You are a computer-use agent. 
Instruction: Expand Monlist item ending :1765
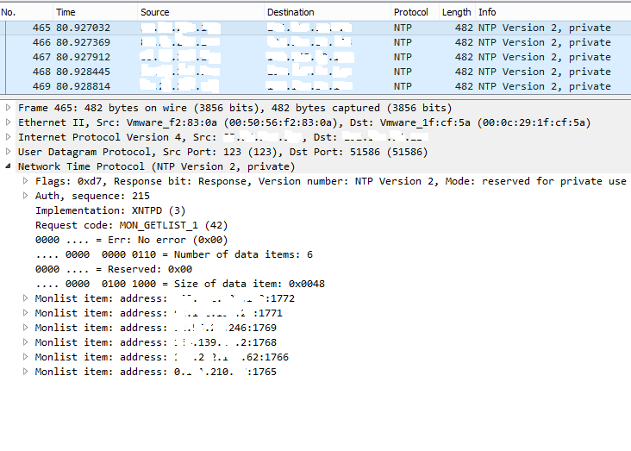click(x=25, y=372)
